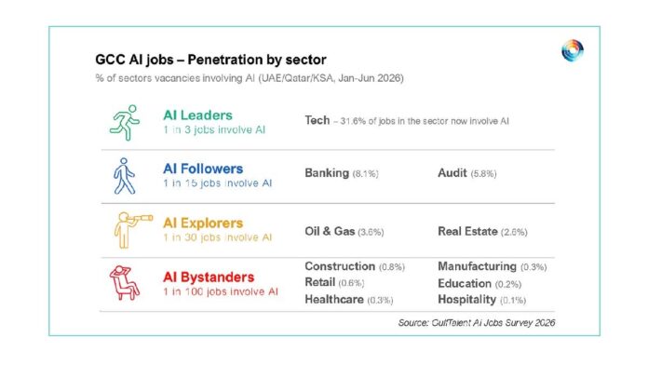The height and width of the screenshot is (365, 648).
Task: Select the AI Followers heading
Action: point(203,169)
